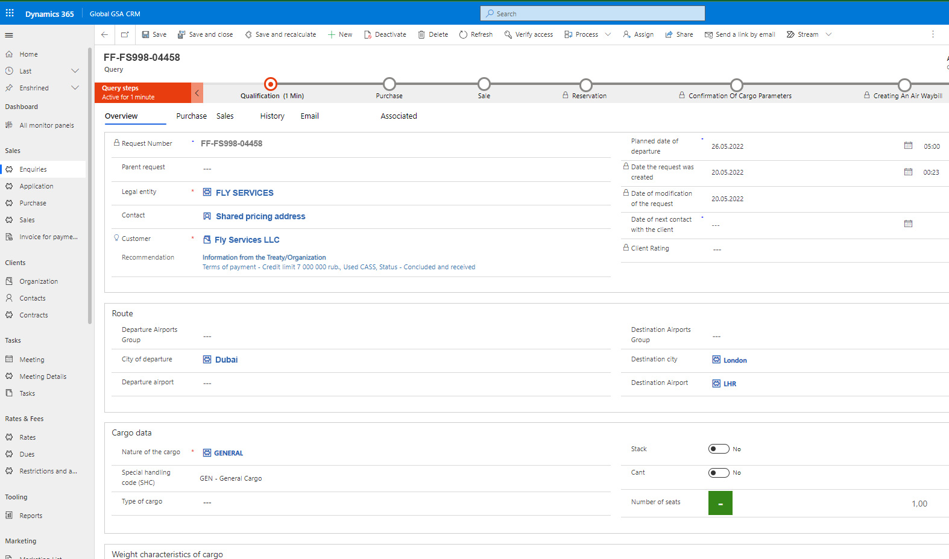Screen dimensions: 949x559
Task: Toggle the Stack switch
Action: (718, 449)
